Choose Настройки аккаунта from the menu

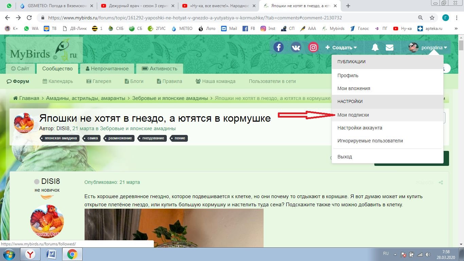(x=360, y=128)
